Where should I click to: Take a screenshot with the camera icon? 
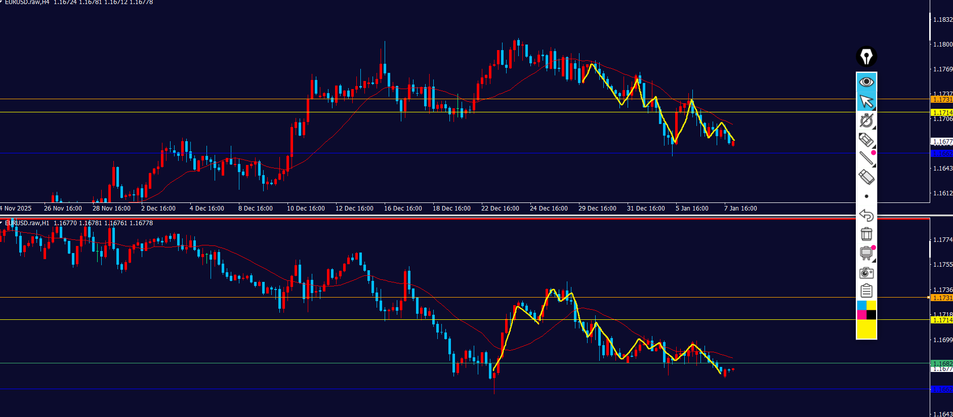(x=866, y=273)
